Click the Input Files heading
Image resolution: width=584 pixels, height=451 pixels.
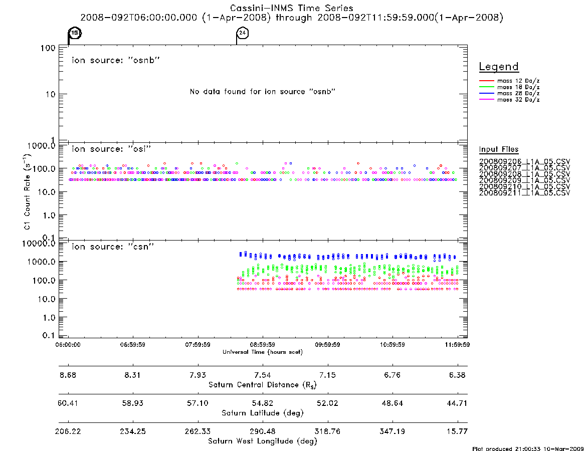[x=499, y=149]
